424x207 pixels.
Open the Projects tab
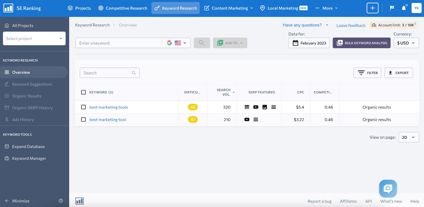(x=79, y=8)
